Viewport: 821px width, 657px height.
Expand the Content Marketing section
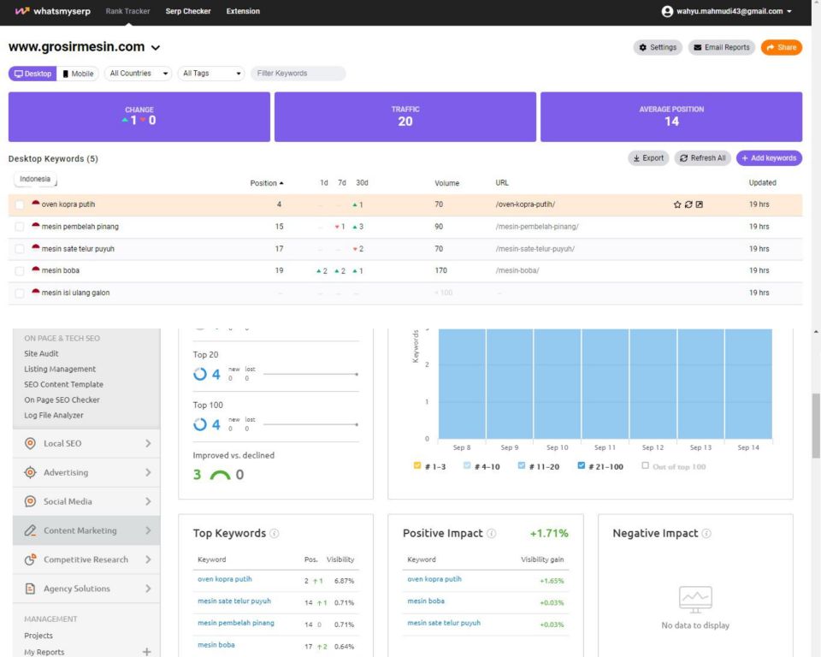[148, 530]
